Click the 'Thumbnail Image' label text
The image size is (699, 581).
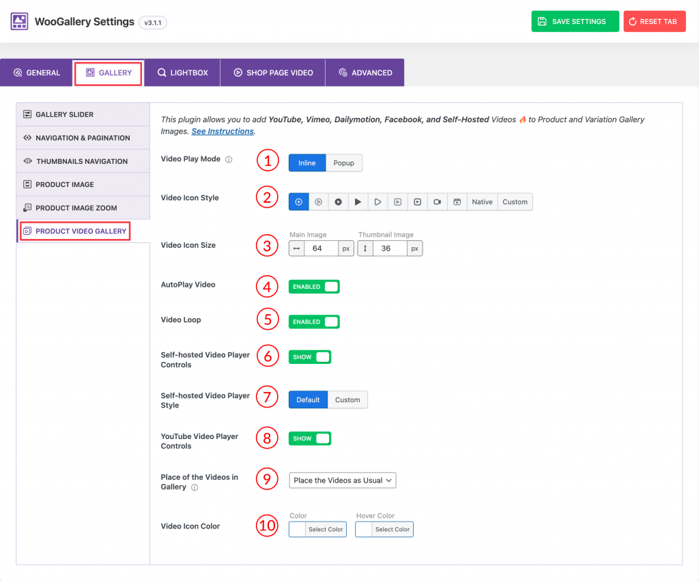tap(386, 235)
